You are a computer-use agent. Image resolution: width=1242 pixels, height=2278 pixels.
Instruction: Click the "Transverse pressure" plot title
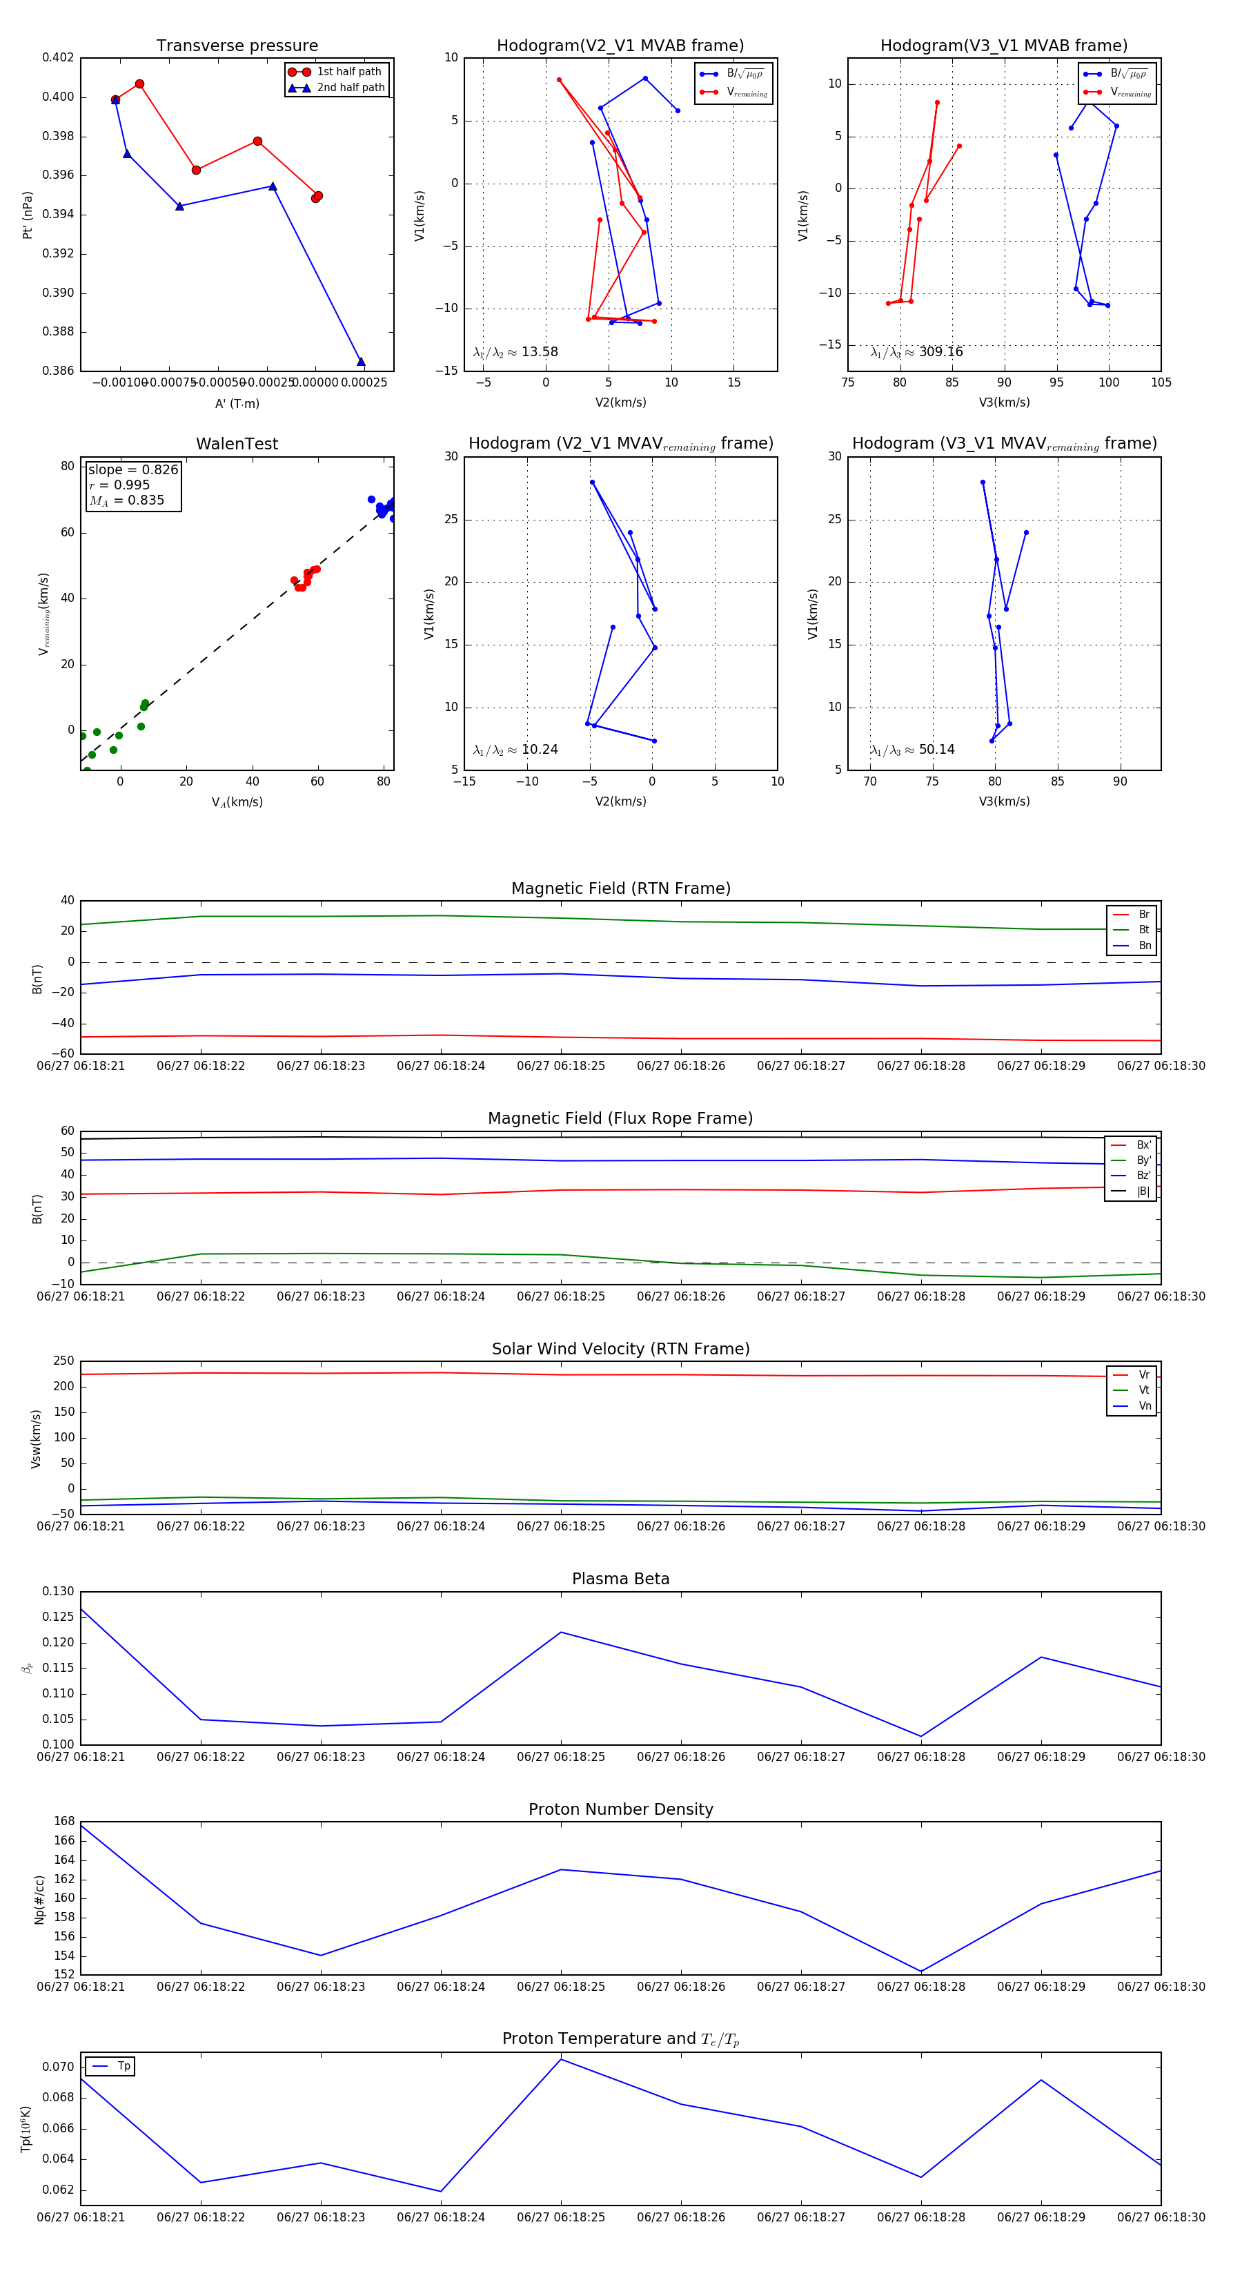click(x=237, y=46)
